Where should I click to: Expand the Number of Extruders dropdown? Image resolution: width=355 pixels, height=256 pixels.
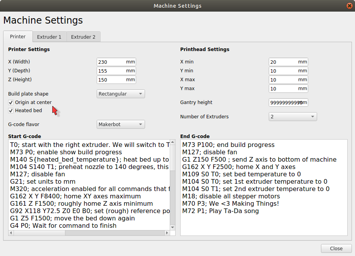click(293, 117)
